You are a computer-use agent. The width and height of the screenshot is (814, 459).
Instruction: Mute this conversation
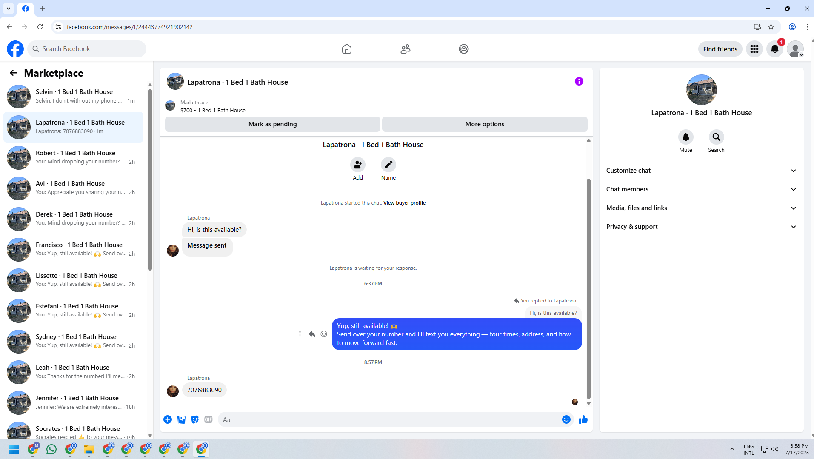[x=686, y=137]
